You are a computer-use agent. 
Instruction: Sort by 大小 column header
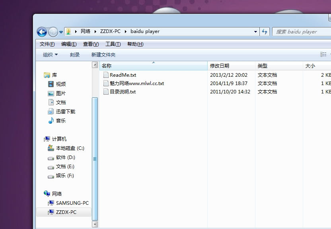tap(317, 66)
